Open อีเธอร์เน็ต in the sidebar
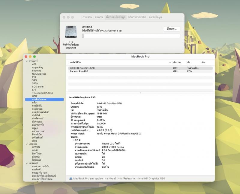 pos(37,135)
